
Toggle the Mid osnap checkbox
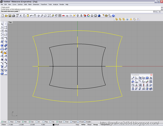click(23, 122)
